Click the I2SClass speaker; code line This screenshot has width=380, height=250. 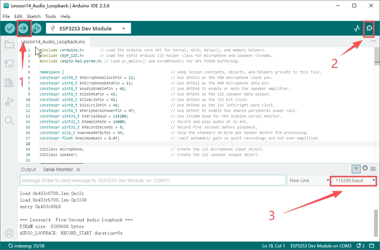click(58, 155)
